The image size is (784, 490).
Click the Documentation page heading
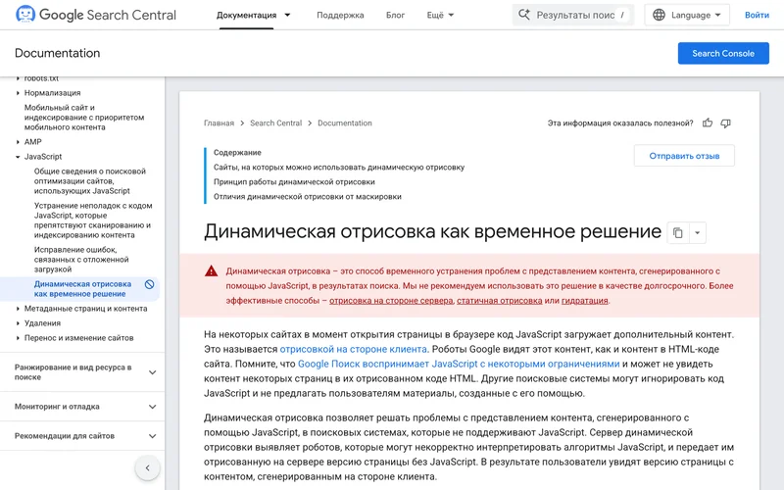(58, 53)
